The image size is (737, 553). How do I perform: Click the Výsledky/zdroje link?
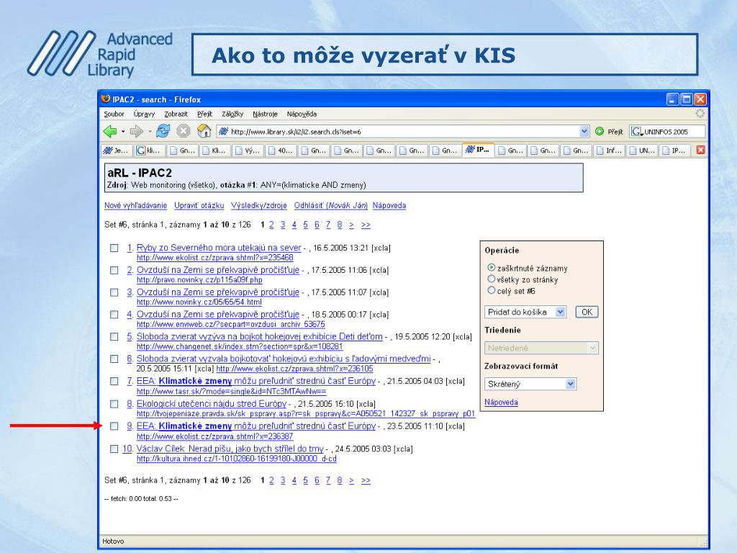point(258,205)
